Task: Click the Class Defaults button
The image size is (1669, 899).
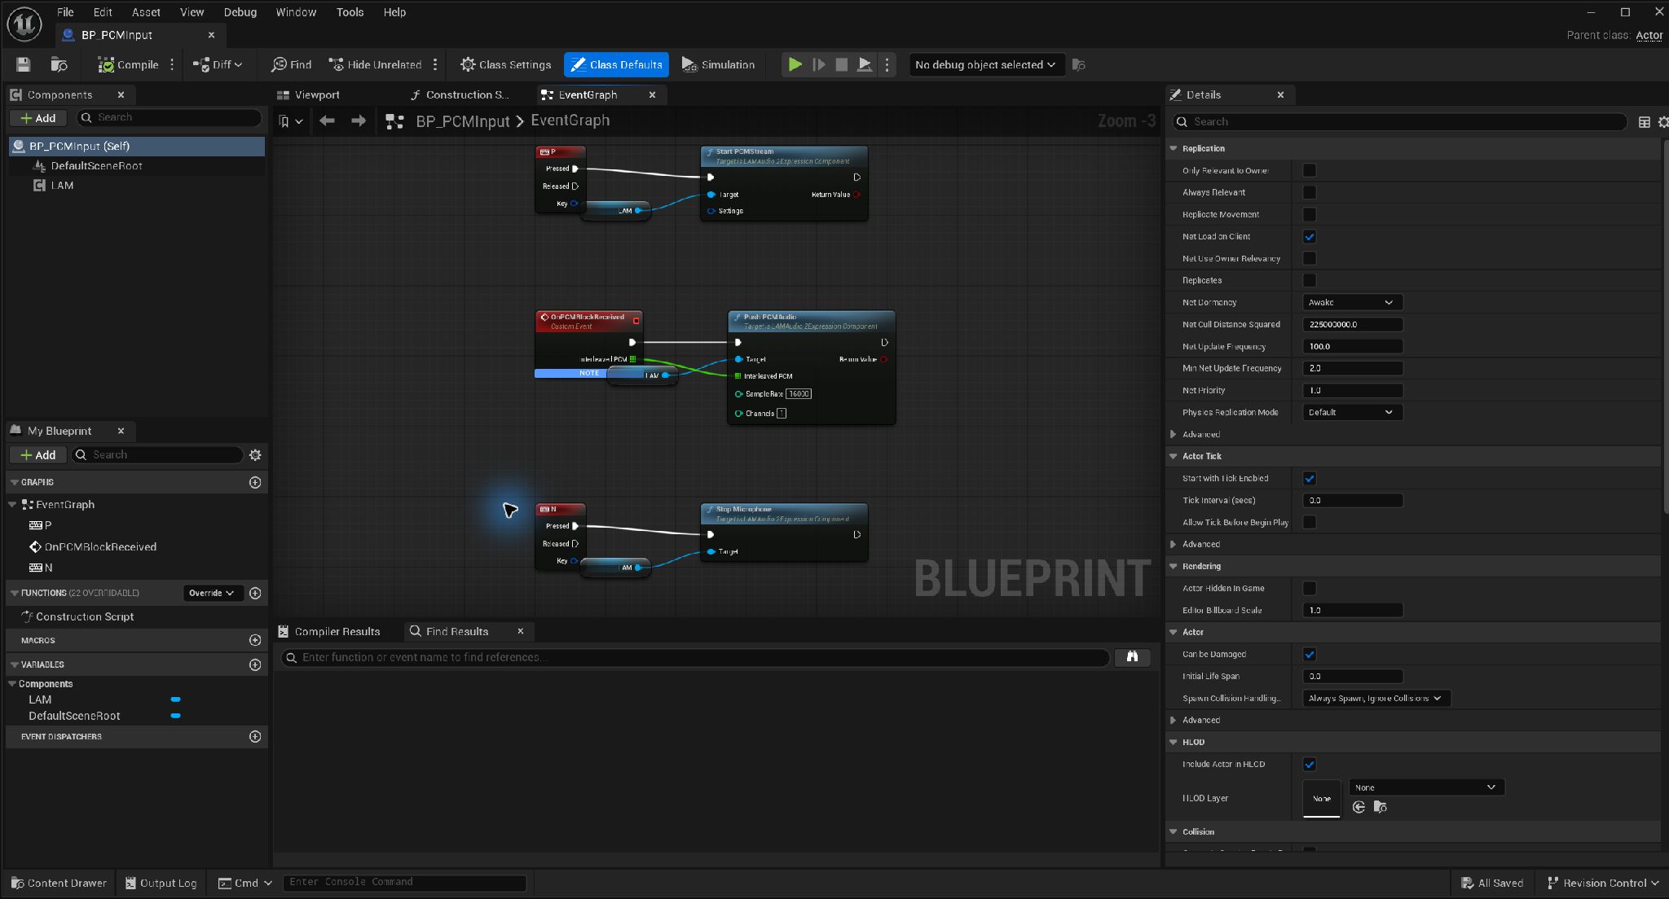Action: (x=616, y=64)
